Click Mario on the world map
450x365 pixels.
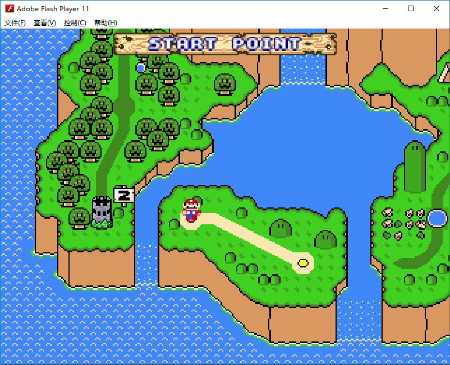[x=191, y=210]
